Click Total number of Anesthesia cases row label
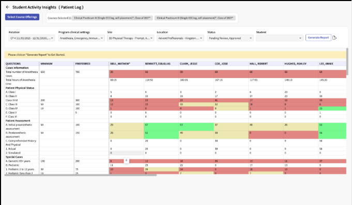The width and height of the screenshot is (352, 205). (22, 74)
